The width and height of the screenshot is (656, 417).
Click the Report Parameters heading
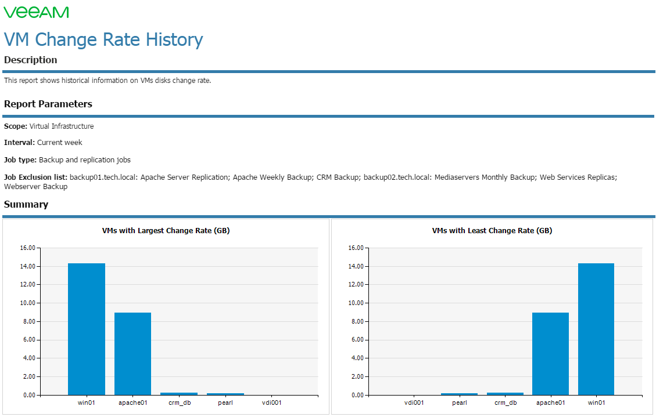(x=48, y=104)
